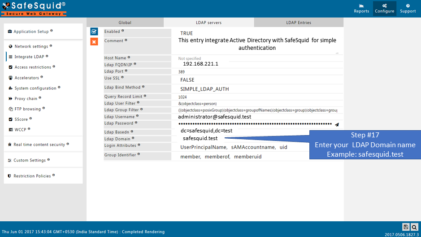The image size is (421, 237).
Task: Switch to the LDAP Entries tab
Action: click(299, 22)
